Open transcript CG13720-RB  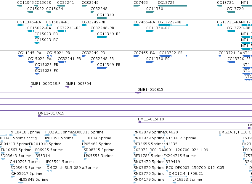[238, 28]
